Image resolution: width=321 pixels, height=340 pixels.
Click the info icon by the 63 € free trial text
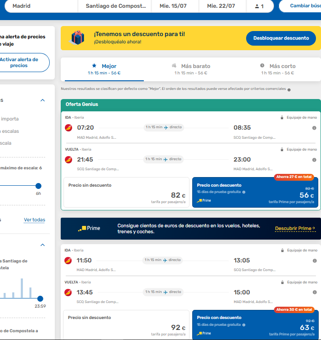coord(244,325)
